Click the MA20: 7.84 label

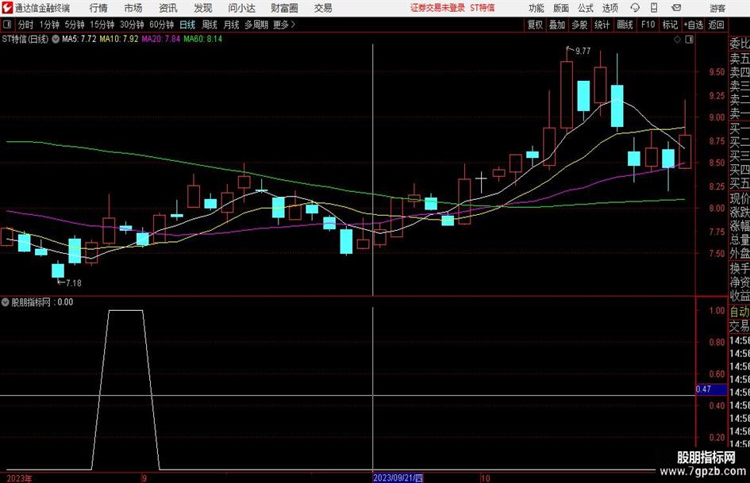click(x=160, y=39)
